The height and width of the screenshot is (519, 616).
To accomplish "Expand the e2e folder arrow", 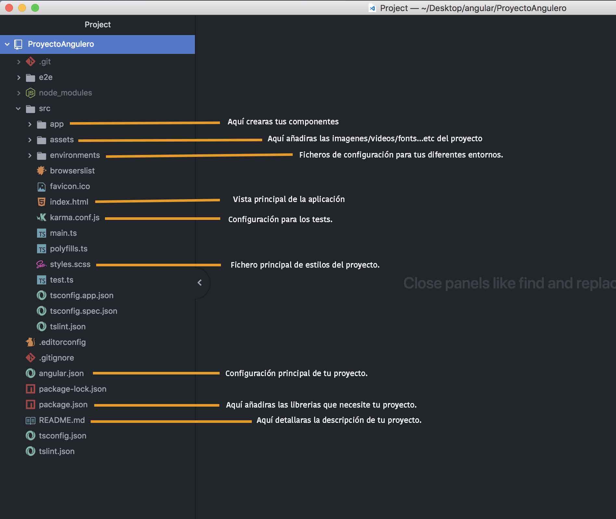I will pyautogui.click(x=19, y=77).
